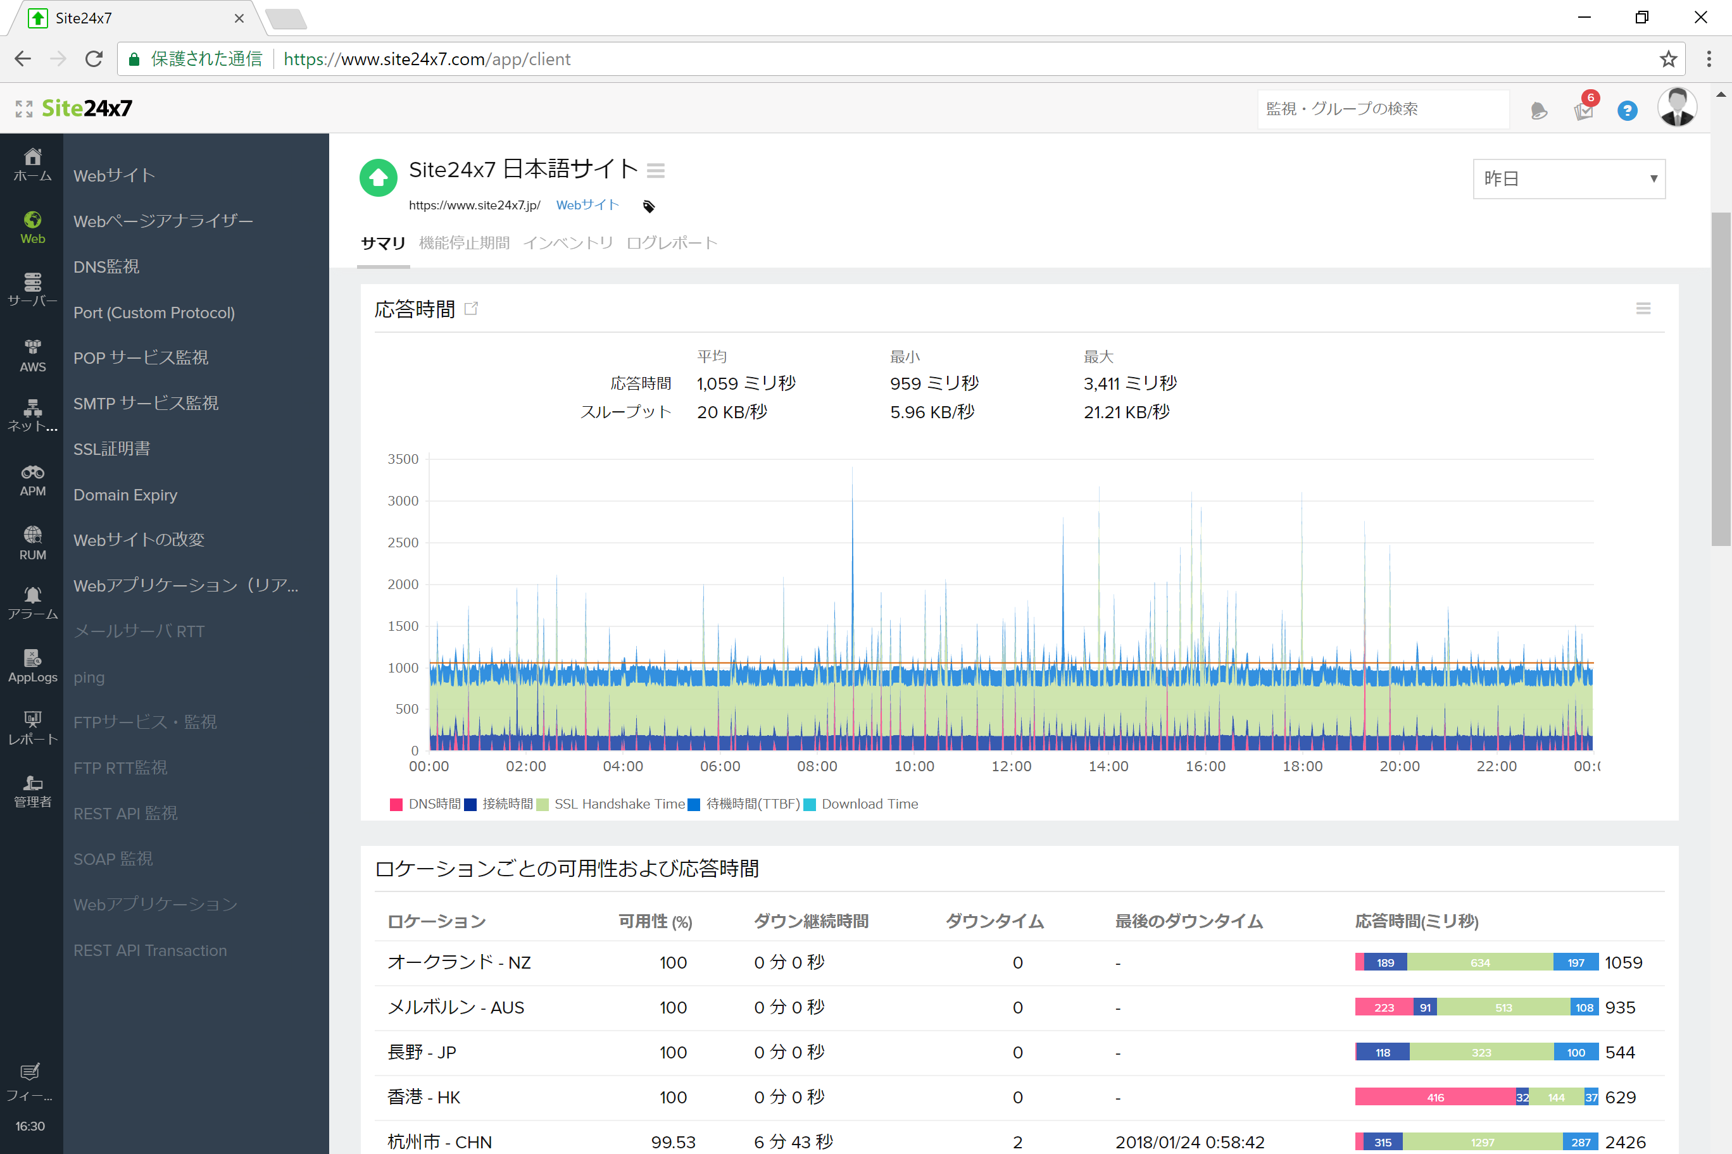Select SSL証明書 in the sidebar menu
The width and height of the screenshot is (1732, 1154).
[112, 449]
